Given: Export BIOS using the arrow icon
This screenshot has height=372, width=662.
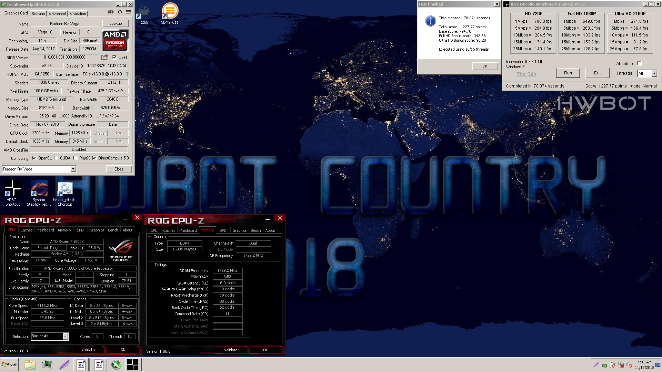Looking at the screenshot, I should pos(104,57).
